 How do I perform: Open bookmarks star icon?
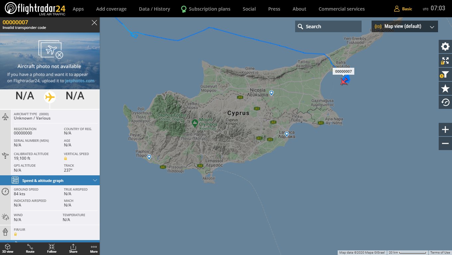445,89
